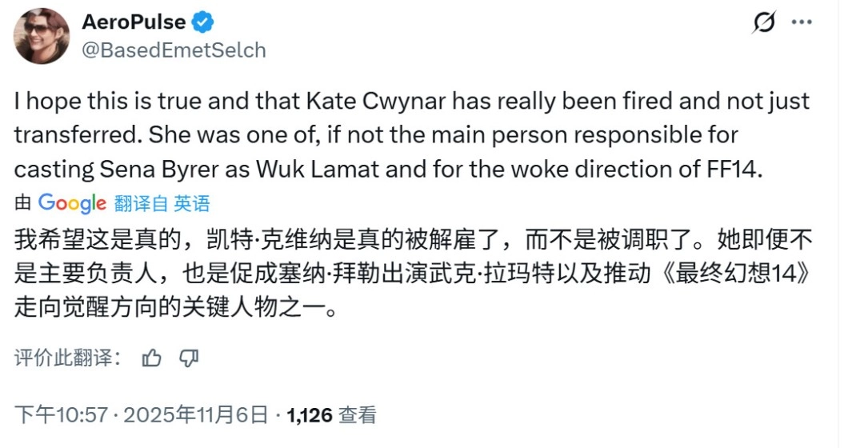This screenshot has height=448, width=864.
Task: Click the 下午10:57 post time
Action: point(62,414)
